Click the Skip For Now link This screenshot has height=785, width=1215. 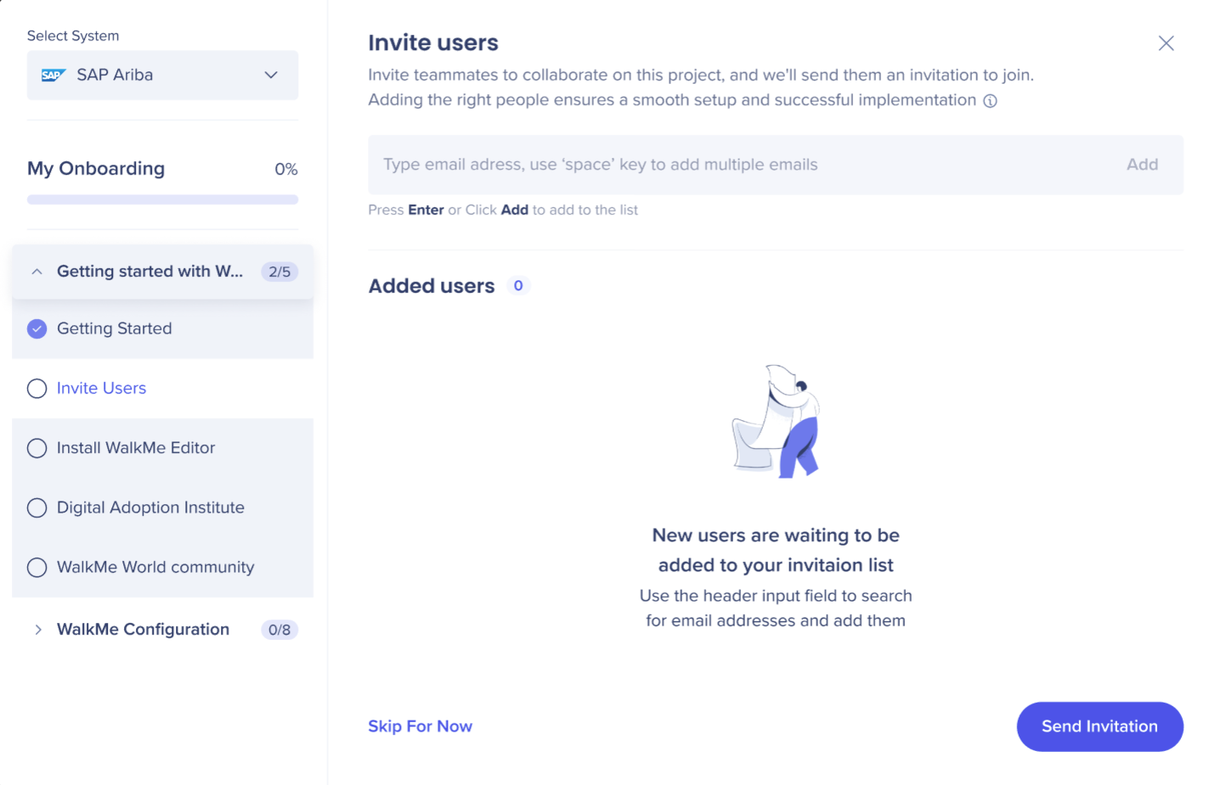coord(420,726)
